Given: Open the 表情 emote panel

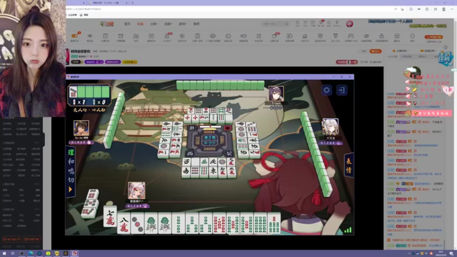Looking at the screenshot, I should click(349, 166).
